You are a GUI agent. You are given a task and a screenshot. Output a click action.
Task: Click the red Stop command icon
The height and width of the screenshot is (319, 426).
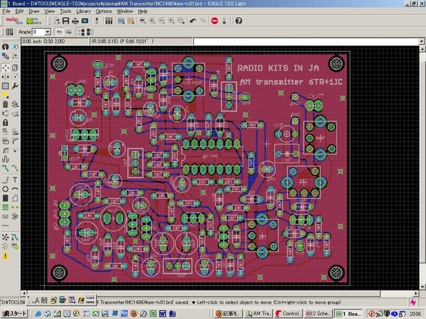point(214,21)
